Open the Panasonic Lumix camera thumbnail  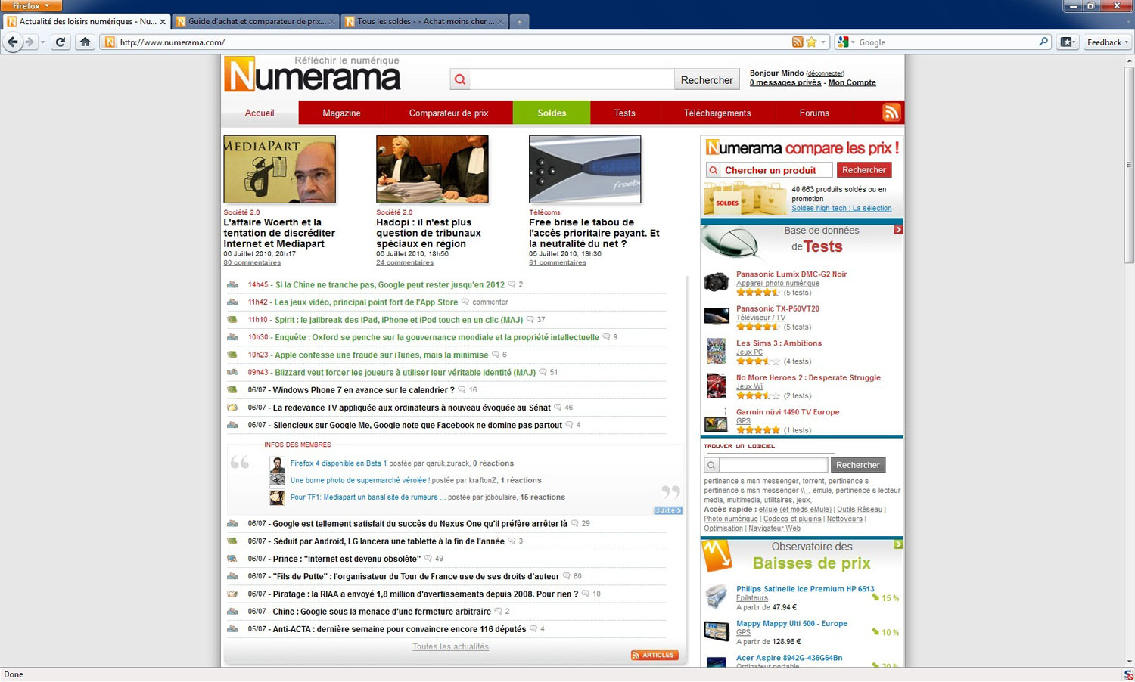point(716,282)
